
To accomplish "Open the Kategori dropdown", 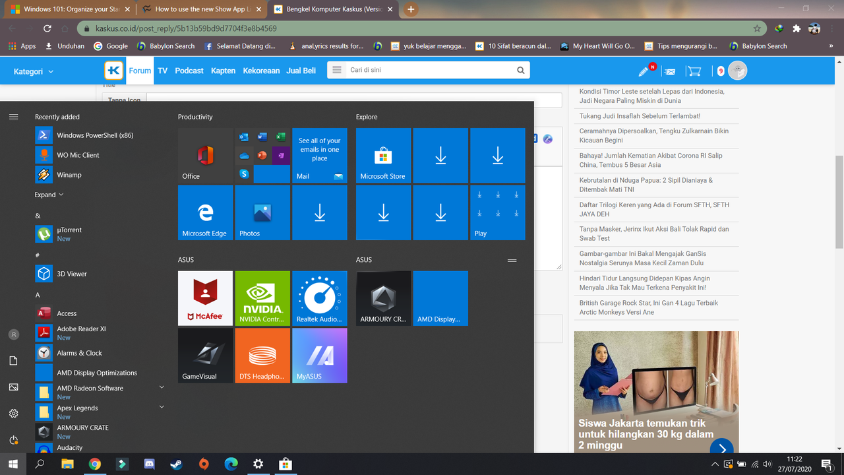I will click(x=33, y=71).
